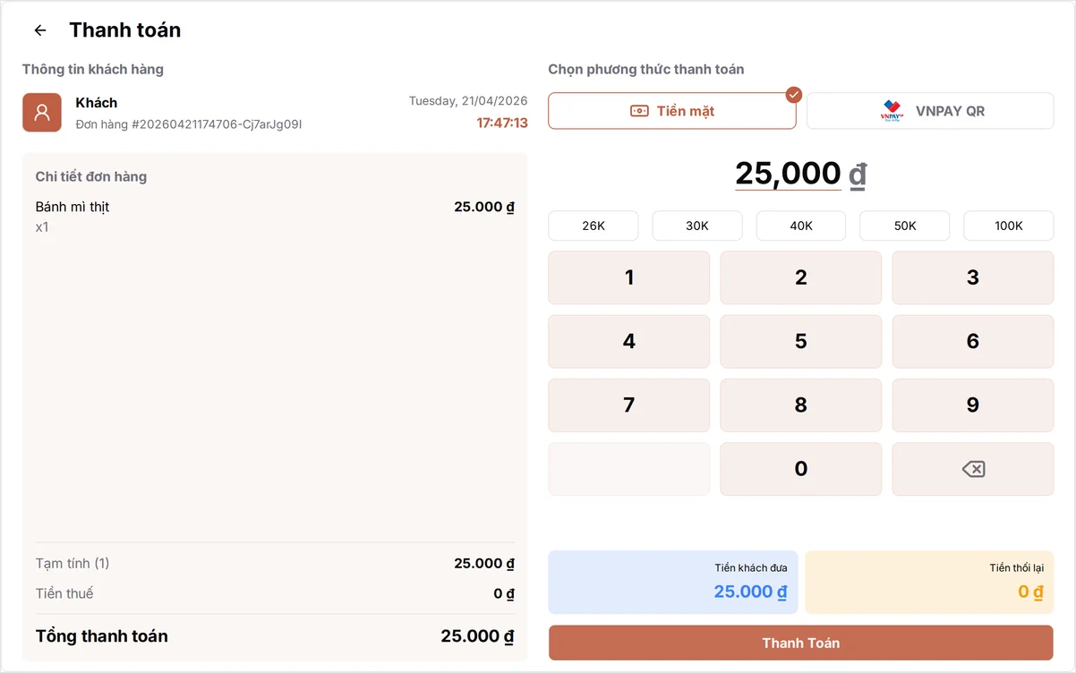This screenshot has width=1076, height=673.
Task: Click the 25,000 amount input field
Action: pyautogui.click(x=788, y=174)
